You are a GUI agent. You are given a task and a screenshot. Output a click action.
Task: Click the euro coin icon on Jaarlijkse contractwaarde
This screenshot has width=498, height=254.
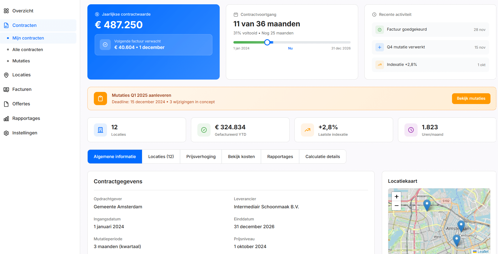click(x=97, y=14)
